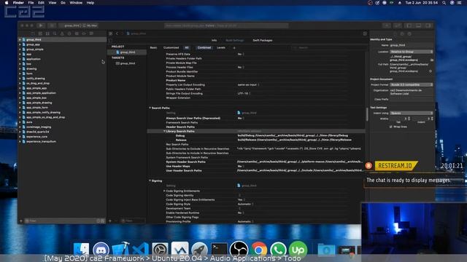Click the build settings vertical scrollbar

click(x=367, y=114)
